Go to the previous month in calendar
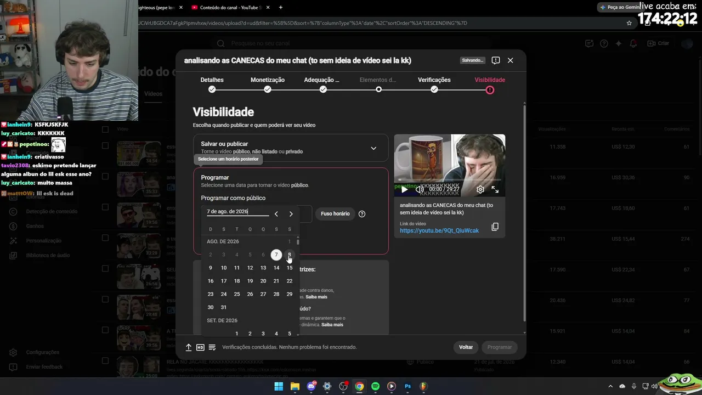 276,214
